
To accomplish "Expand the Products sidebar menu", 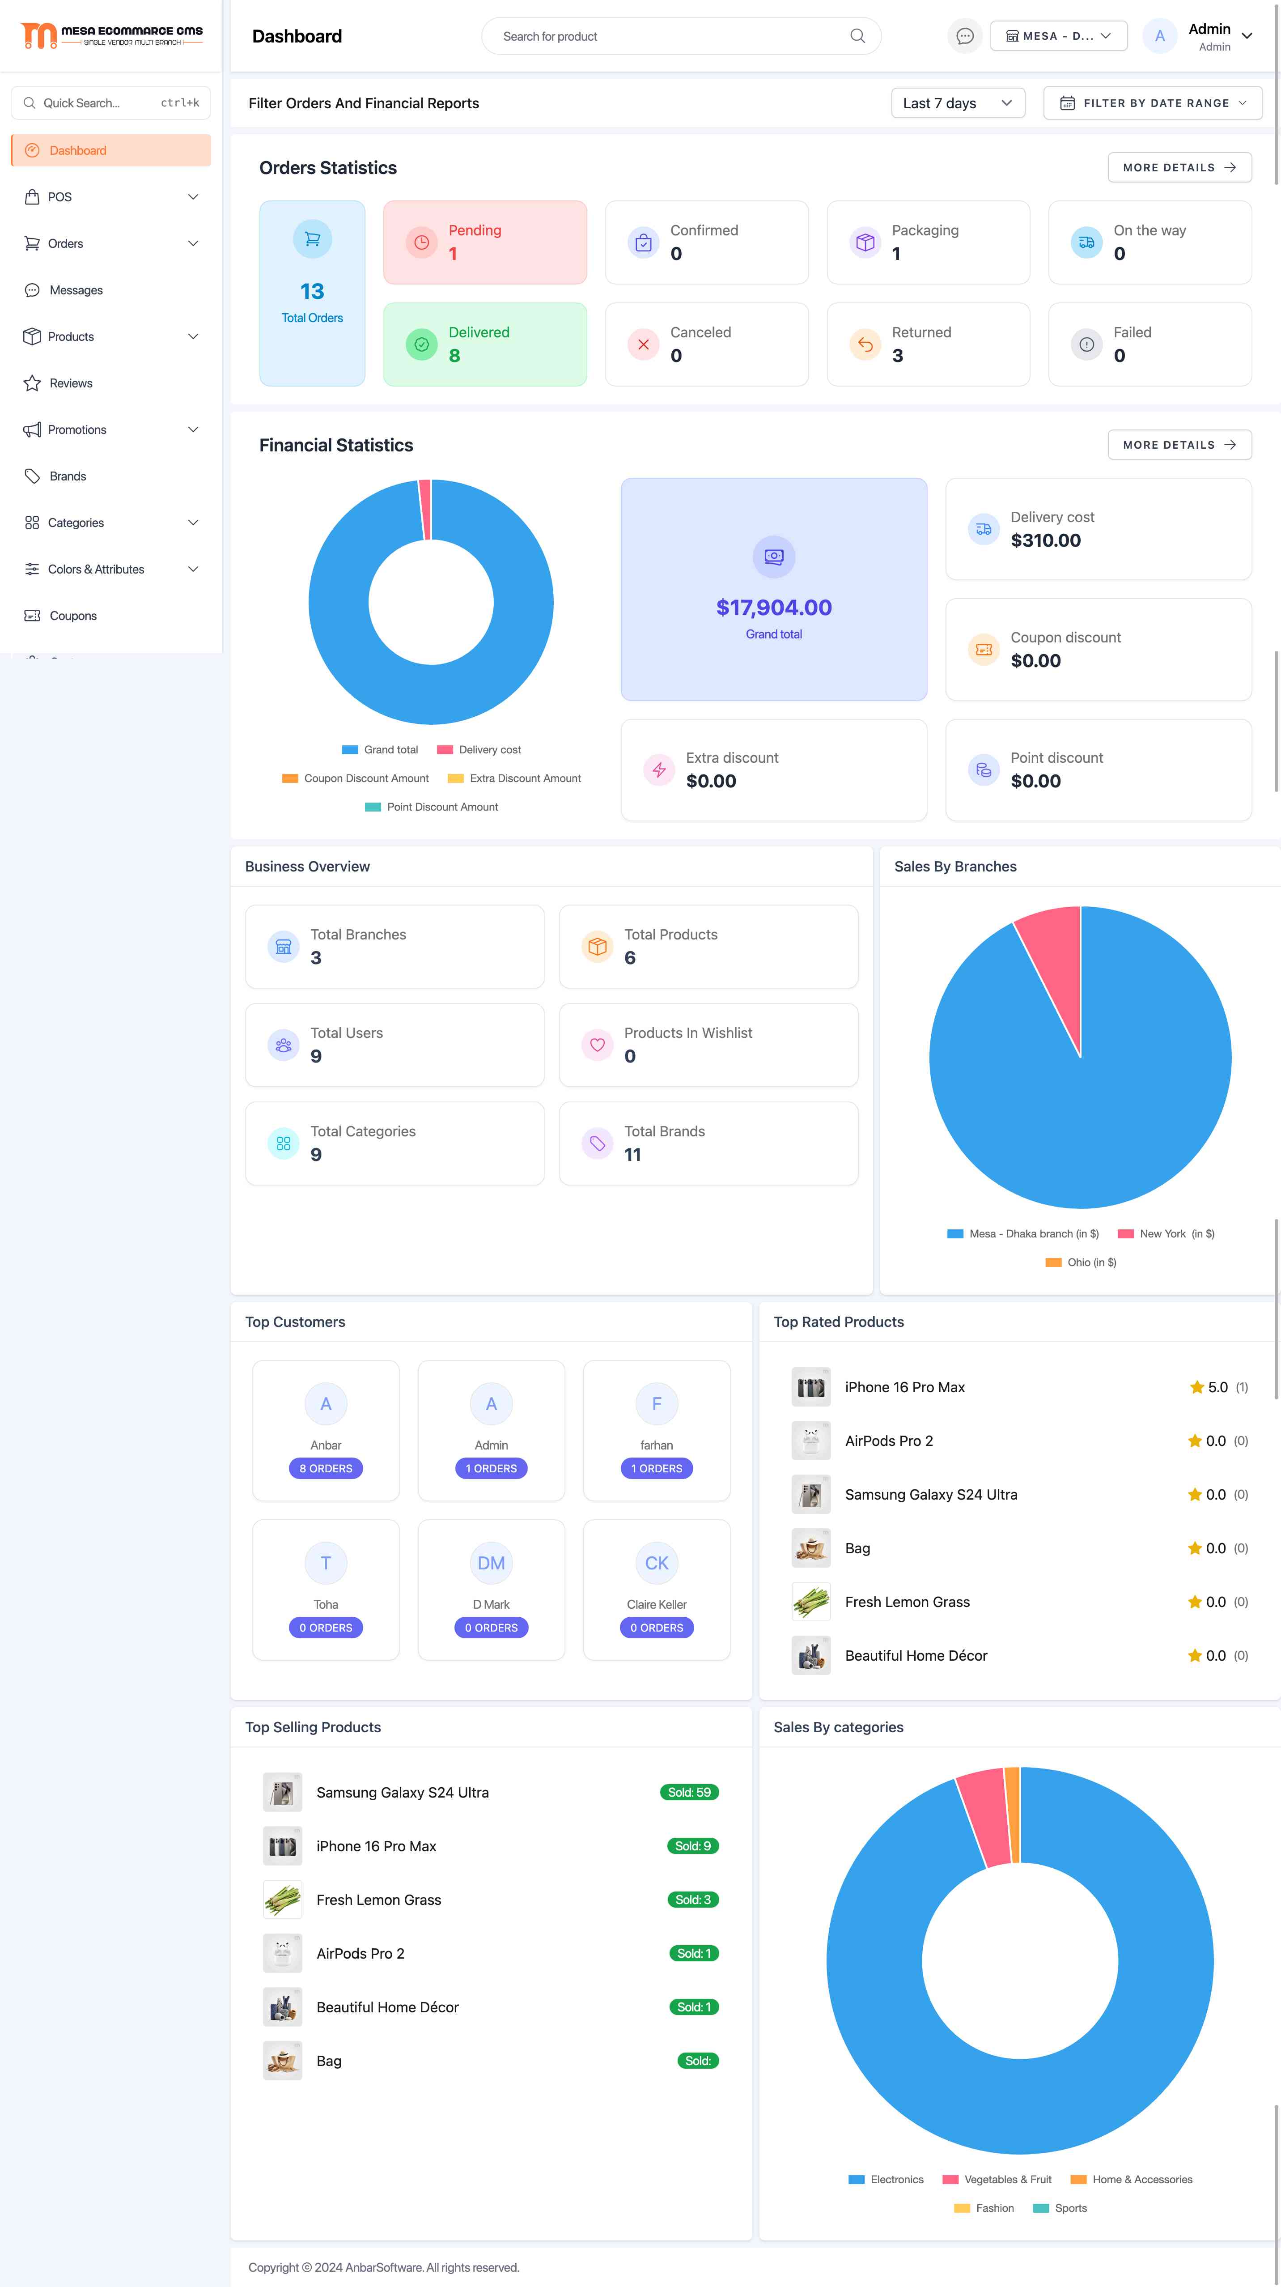I will (x=111, y=336).
